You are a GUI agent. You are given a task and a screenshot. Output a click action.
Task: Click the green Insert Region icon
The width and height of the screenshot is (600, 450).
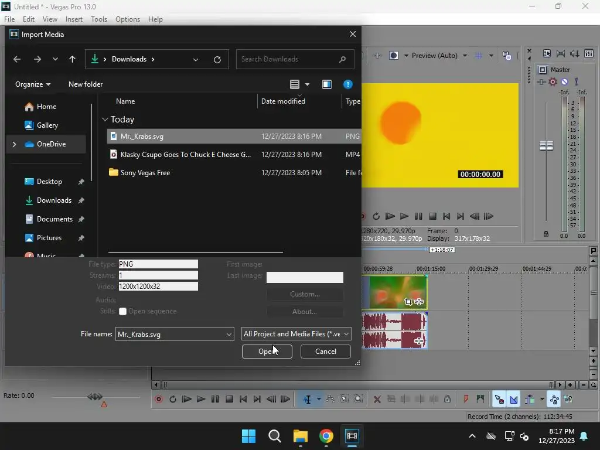(480, 399)
